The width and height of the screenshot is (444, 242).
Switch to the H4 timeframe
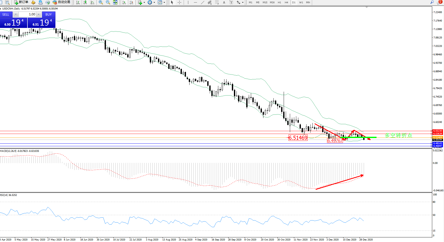[287, 2]
